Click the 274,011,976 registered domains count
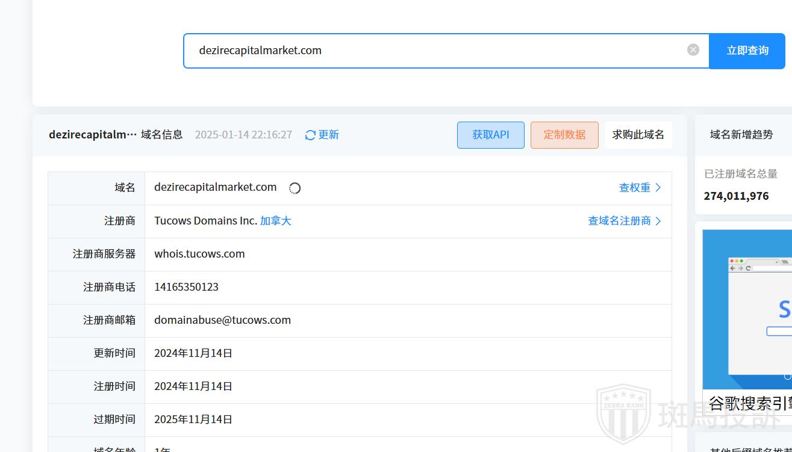The width and height of the screenshot is (792, 452). point(736,196)
